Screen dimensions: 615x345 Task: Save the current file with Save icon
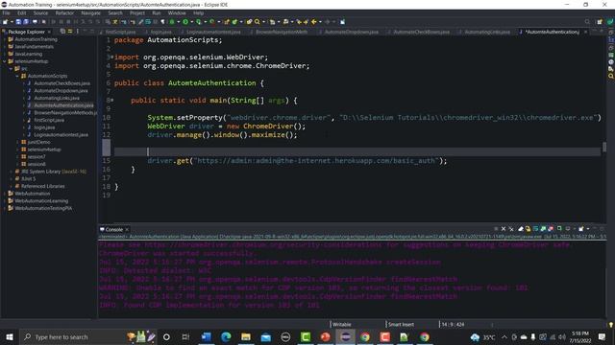(18, 22)
